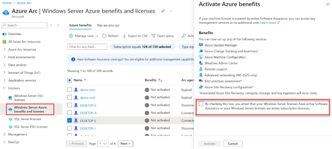Select Windows Server Azure benefits and licenses
This screenshot has height=149, width=332.
click(x=30, y=109)
